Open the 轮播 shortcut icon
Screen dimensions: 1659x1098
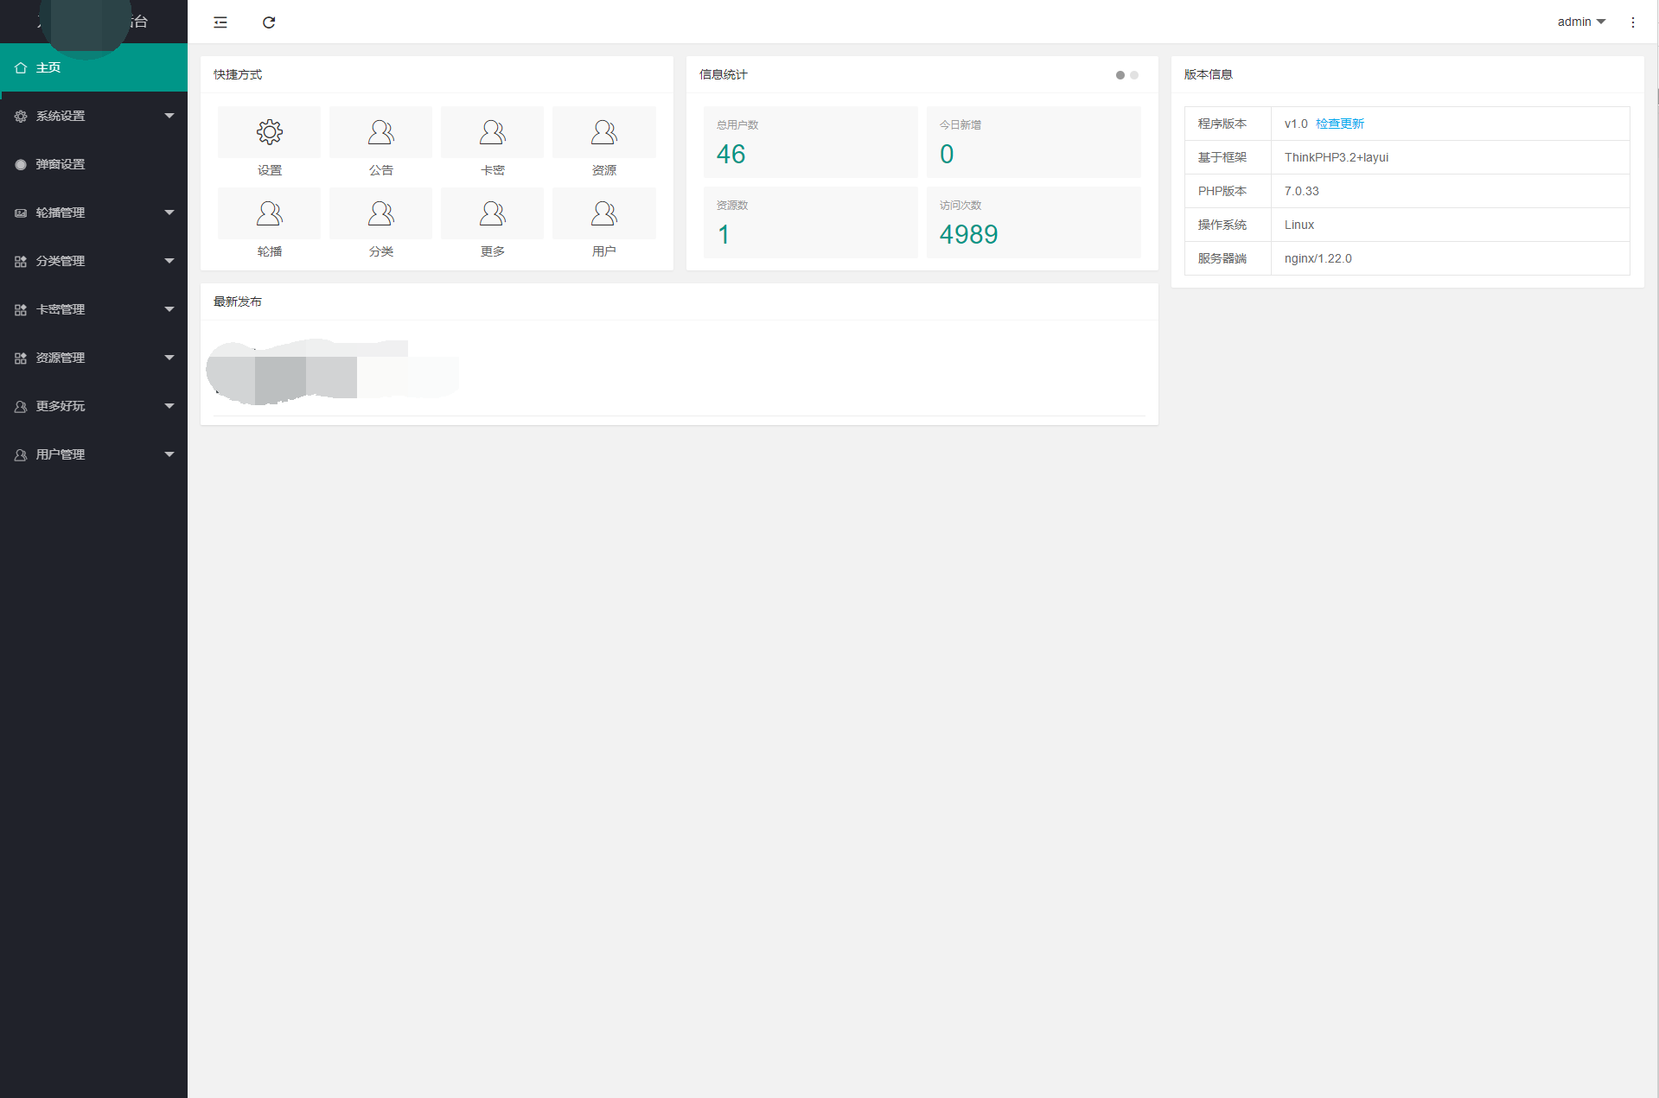270,213
